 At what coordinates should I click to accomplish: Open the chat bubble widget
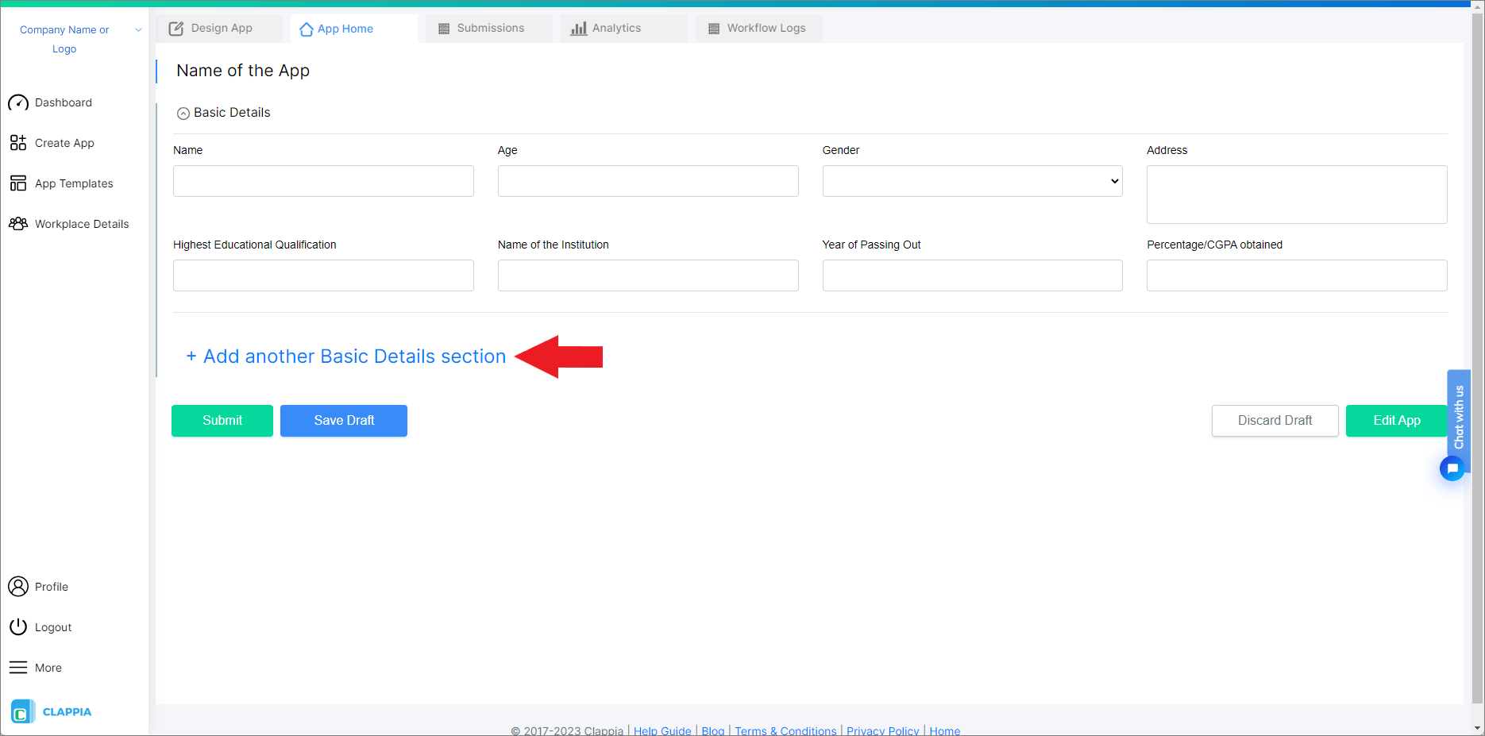point(1452,468)
